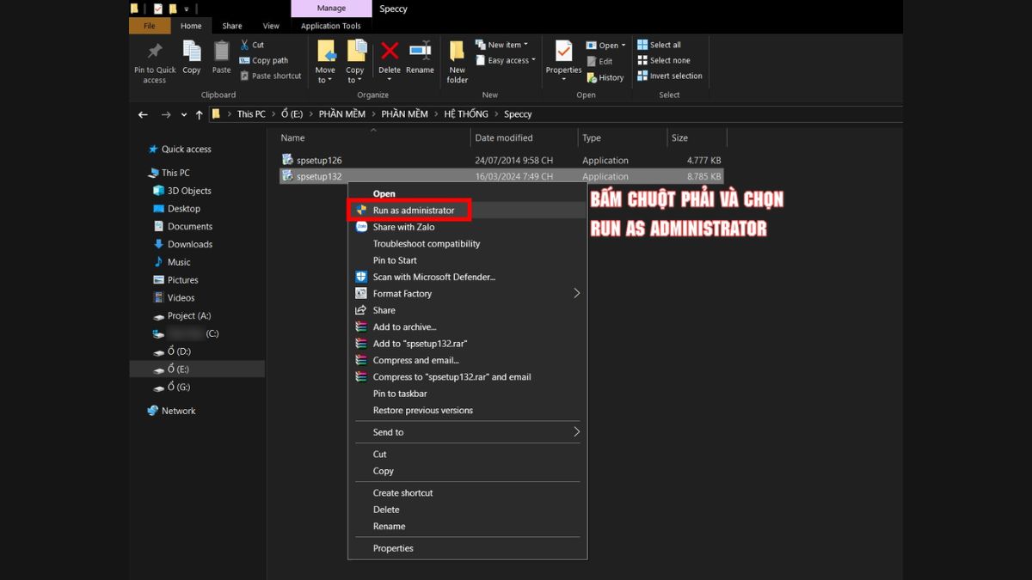Switch to the Share ribbon tab
This screenshot has height=580, width=1032.
click(x=232, y=26)
